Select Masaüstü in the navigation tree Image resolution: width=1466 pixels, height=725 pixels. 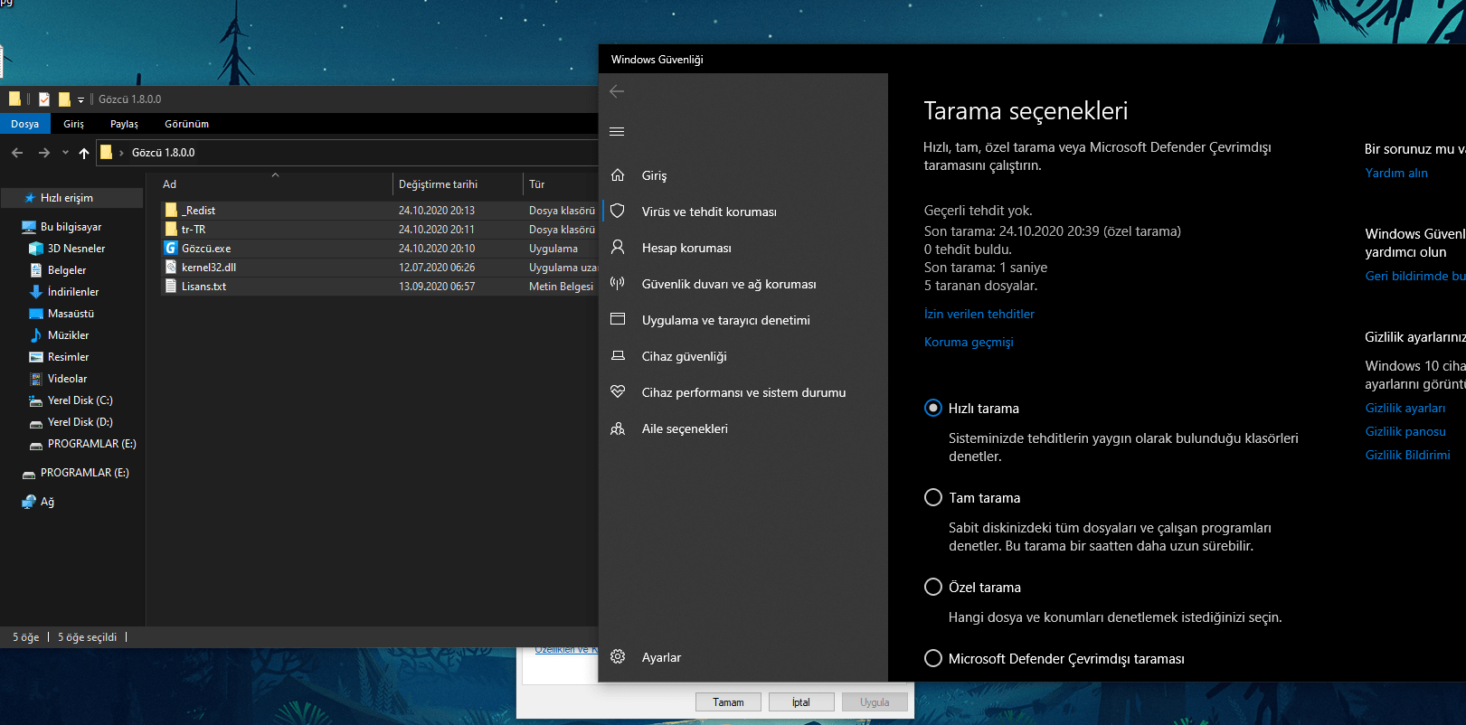click(x=71, y=314)
